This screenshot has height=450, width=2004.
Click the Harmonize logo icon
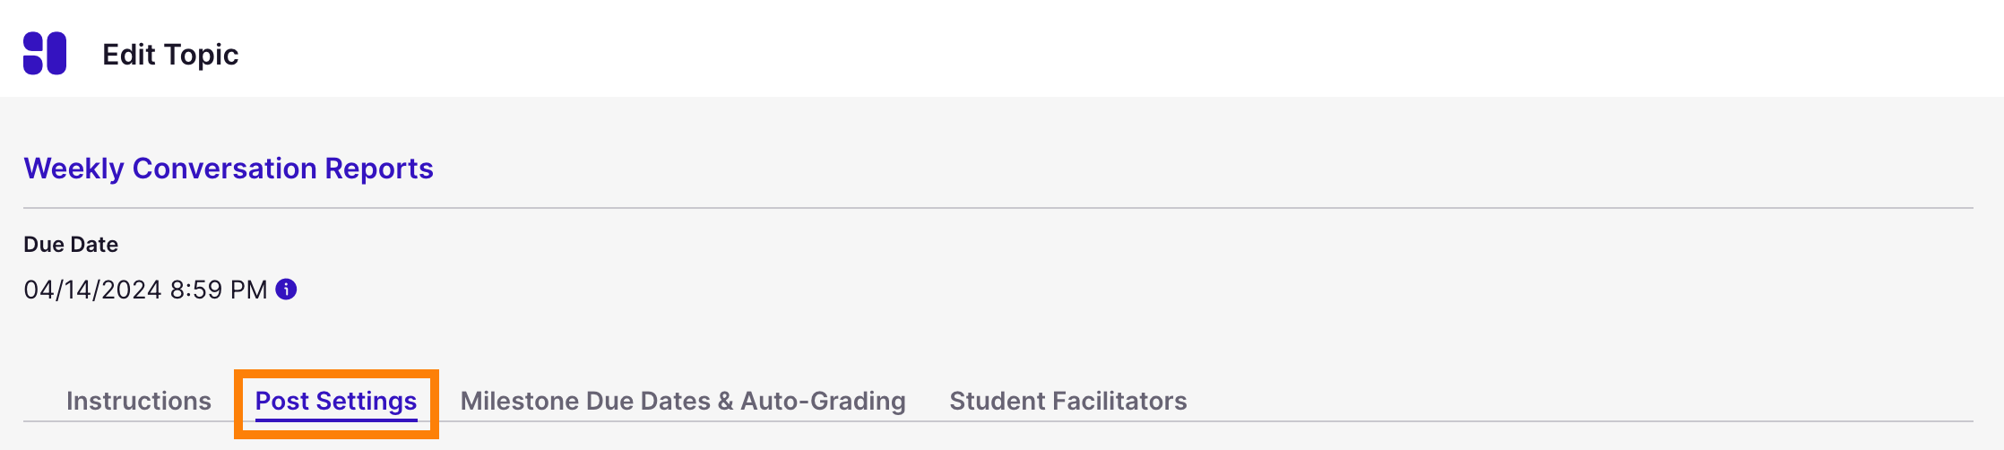point(45,54)
